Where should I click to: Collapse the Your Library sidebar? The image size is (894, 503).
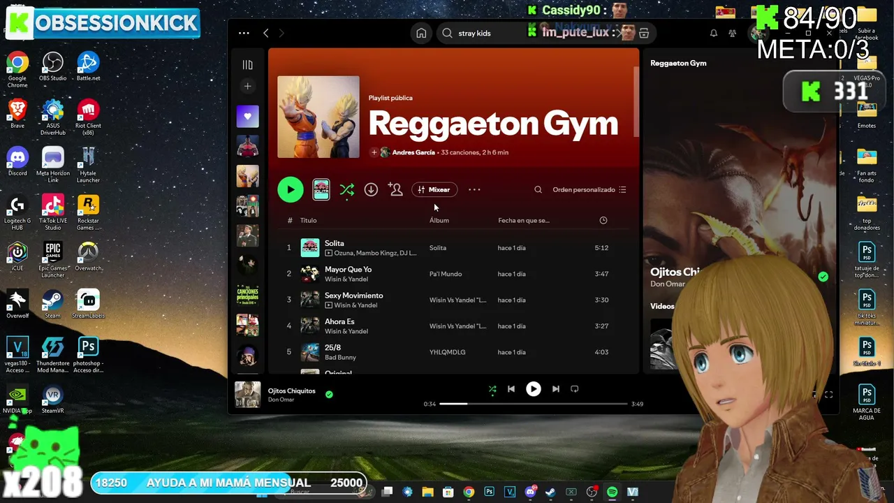click(x=247, y=65)
